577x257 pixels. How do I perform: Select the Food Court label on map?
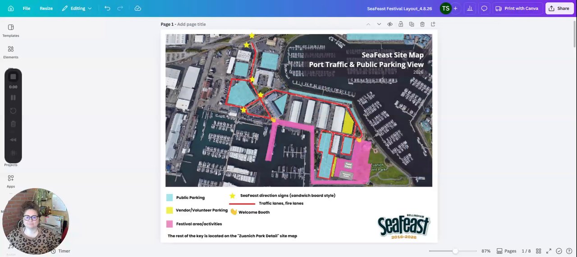(x=348, y=165)
